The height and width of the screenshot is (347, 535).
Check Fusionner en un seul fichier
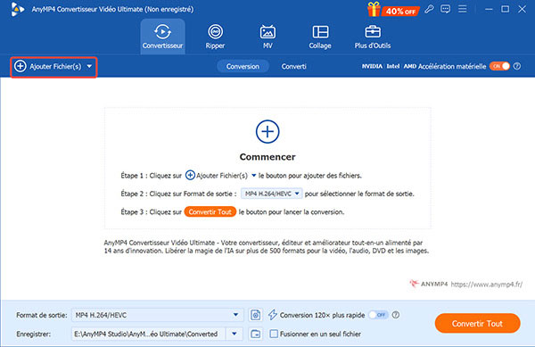(274, 334)
